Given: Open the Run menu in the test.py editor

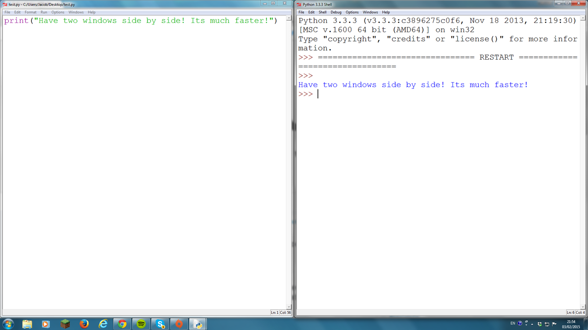Looking at the screenshot, I should [44, 12].
